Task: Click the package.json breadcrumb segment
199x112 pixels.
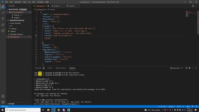Action: pos(40,9)
